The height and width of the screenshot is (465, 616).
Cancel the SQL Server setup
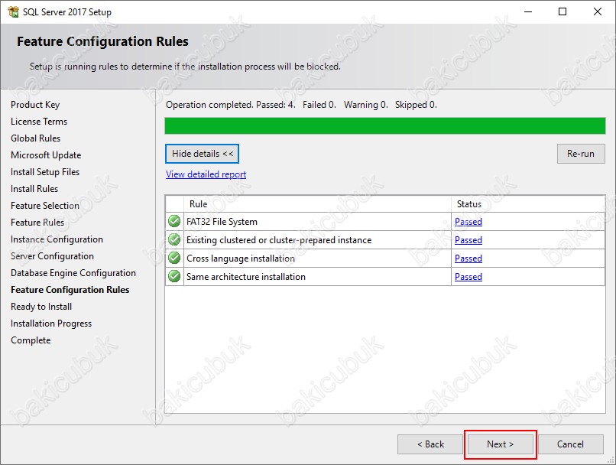point(570,444)
